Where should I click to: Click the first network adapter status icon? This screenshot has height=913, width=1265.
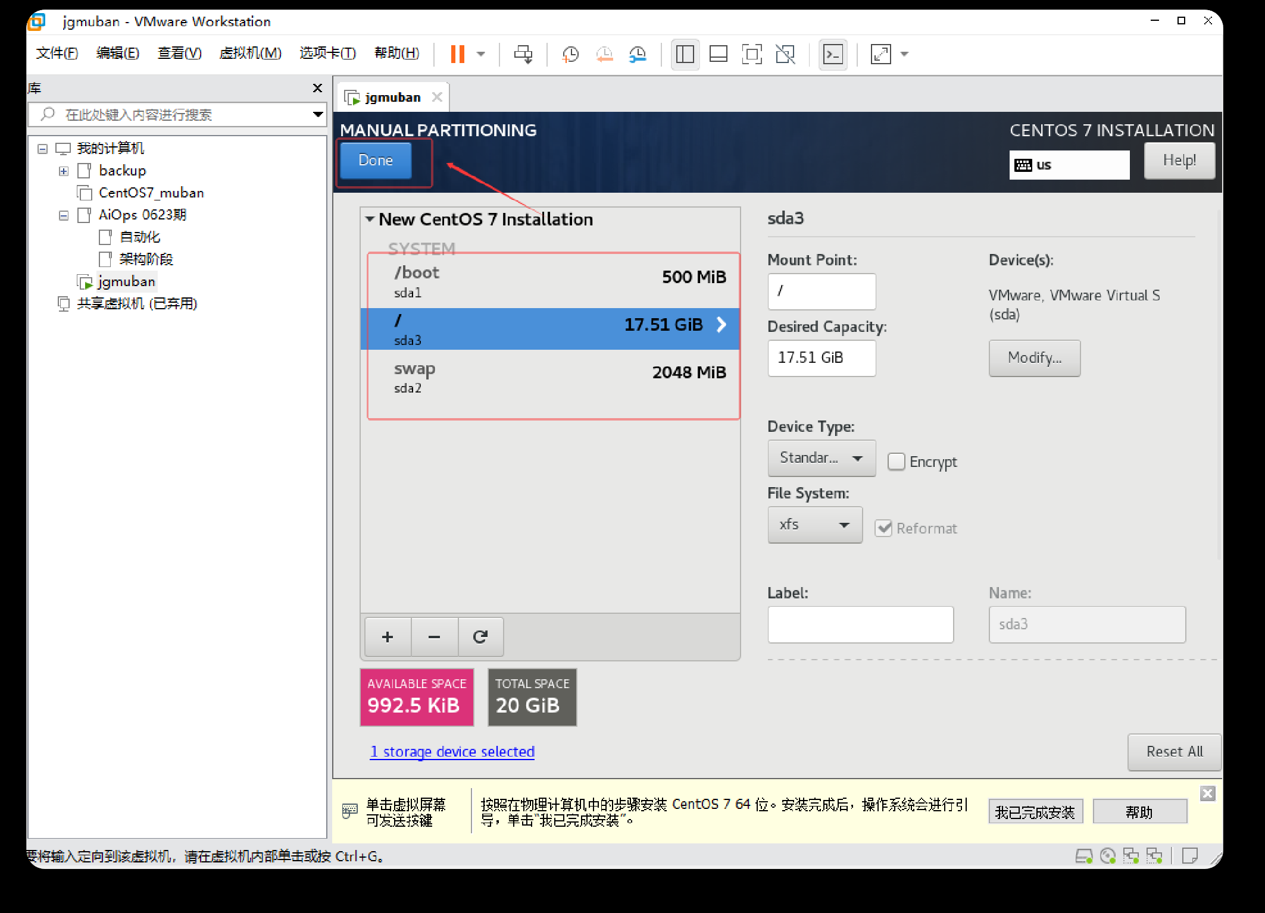tap(1130, 856)
